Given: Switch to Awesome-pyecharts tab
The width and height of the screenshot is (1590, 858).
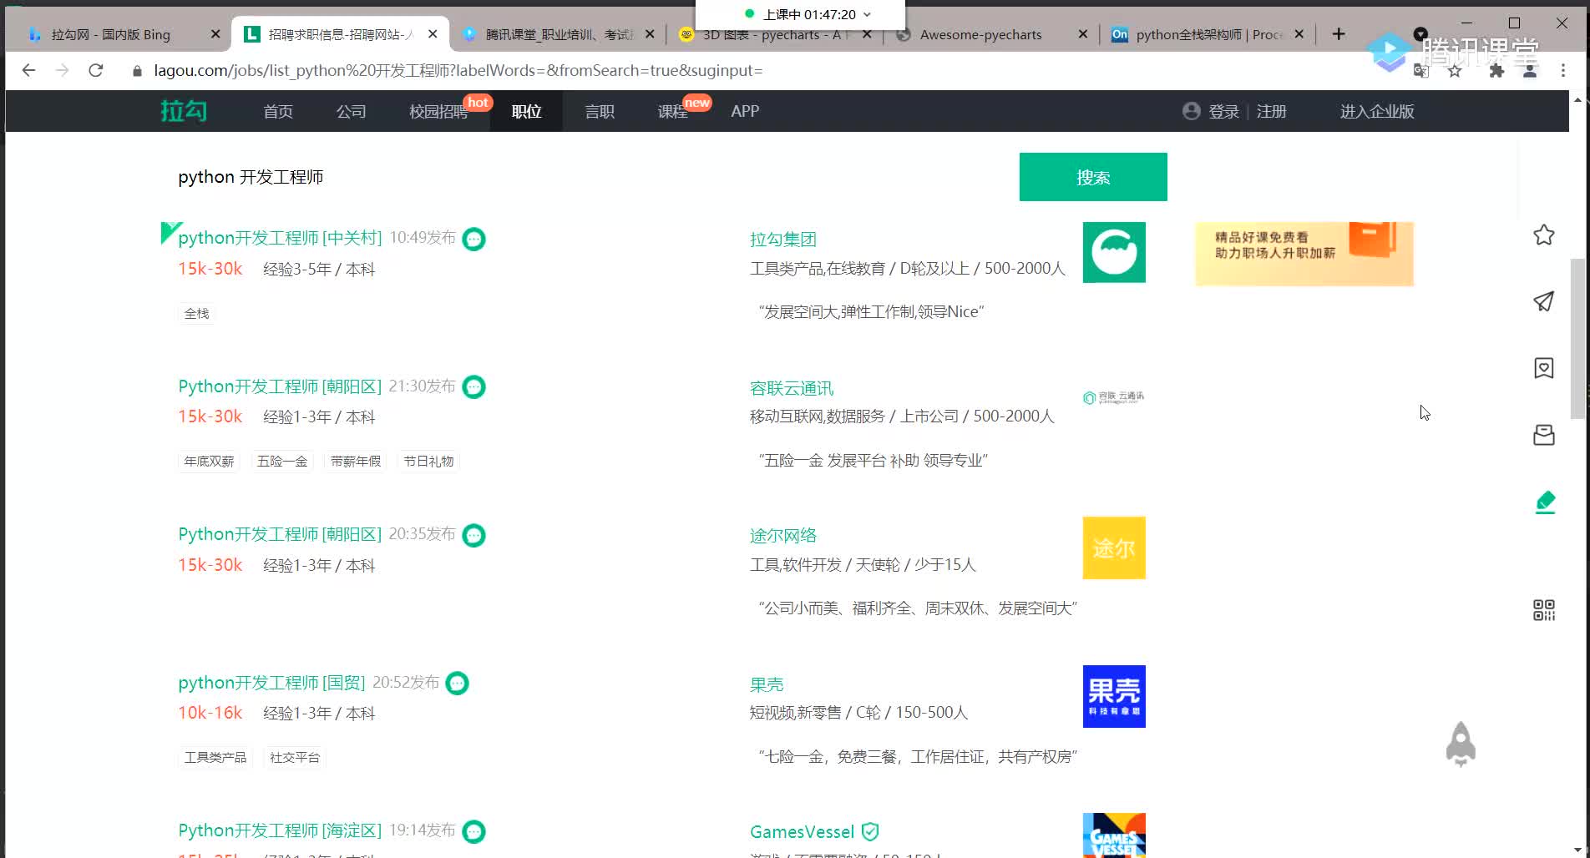Looking at the screenshot, I should coord(981,34).
